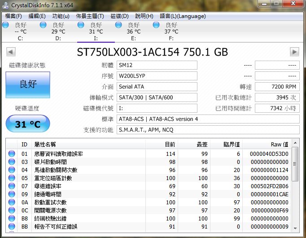306x238 pixels.
Task: Click the power-on hours 7342 小時 field
Action: click(277, 108)
